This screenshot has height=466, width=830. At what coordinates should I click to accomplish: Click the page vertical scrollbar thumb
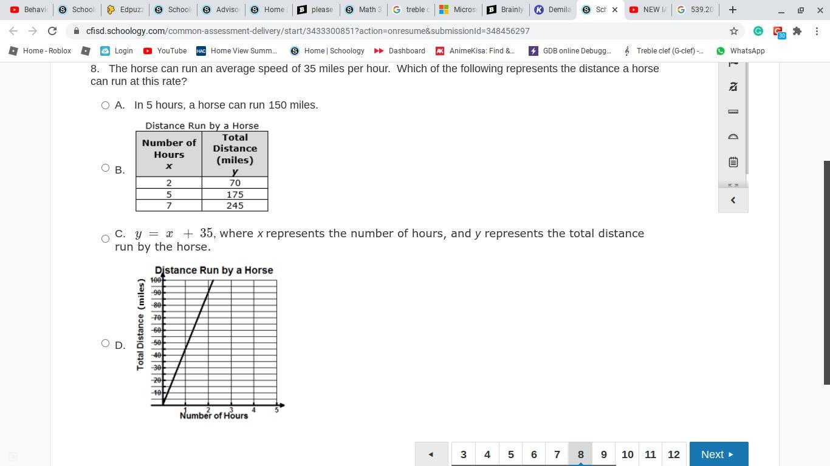(x=826, y=272)
